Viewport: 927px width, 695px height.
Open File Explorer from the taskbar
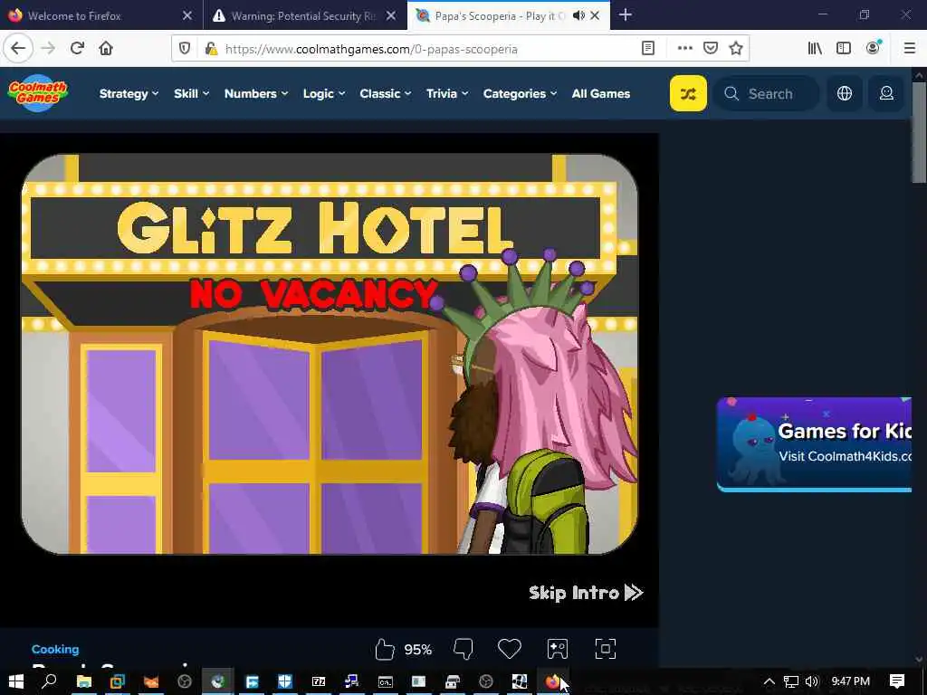[84, 681]
